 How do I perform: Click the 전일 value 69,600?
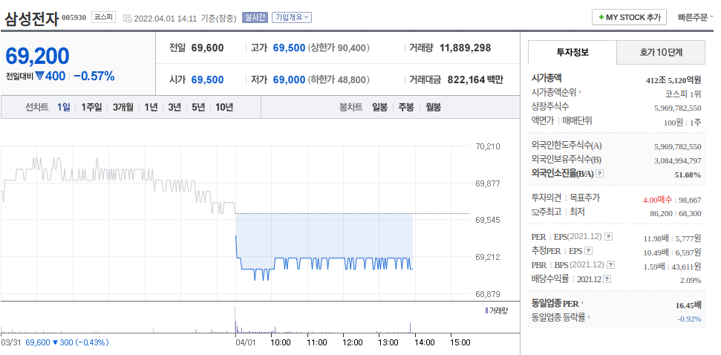click(x=207, y=48)
